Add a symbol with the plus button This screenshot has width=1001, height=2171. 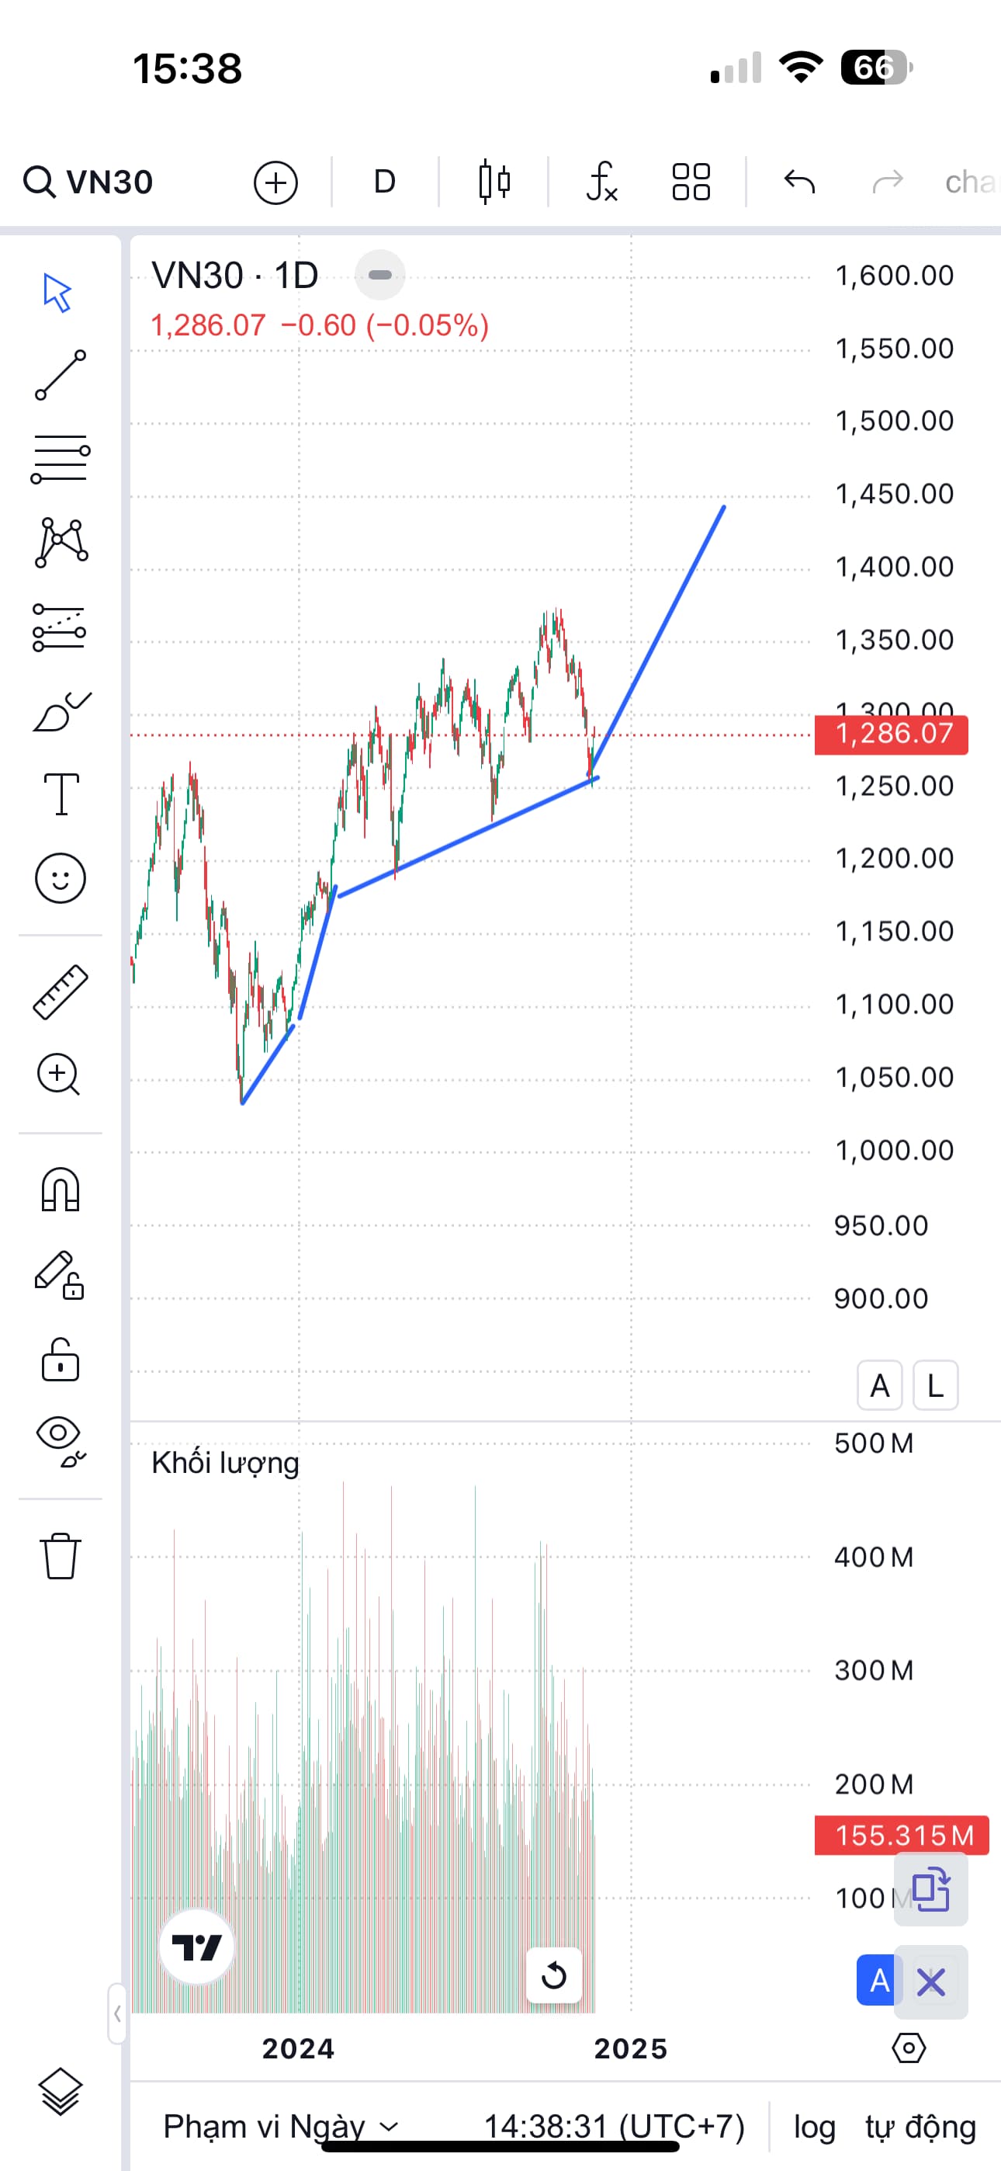pos(275,182)
